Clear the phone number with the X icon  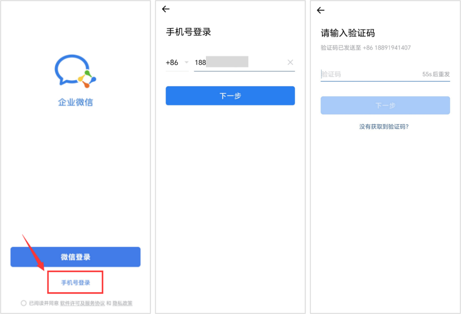coord(290,62)
